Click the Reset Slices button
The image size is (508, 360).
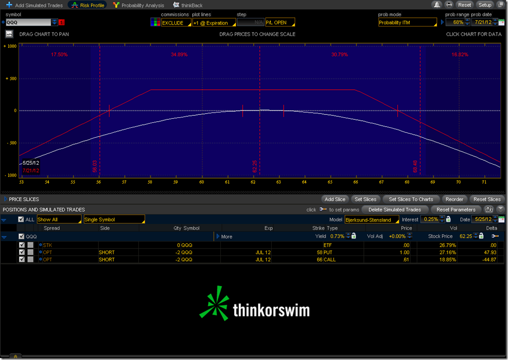click(487, 199)
